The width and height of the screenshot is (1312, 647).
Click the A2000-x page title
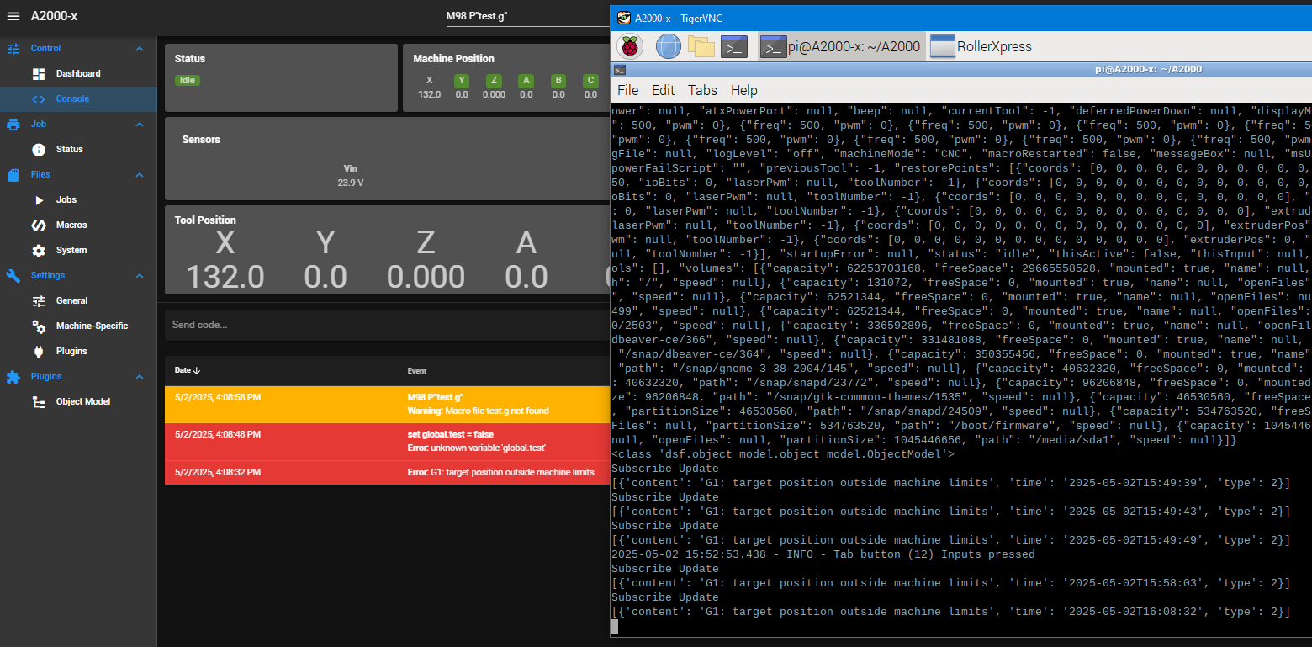[54, 16]
